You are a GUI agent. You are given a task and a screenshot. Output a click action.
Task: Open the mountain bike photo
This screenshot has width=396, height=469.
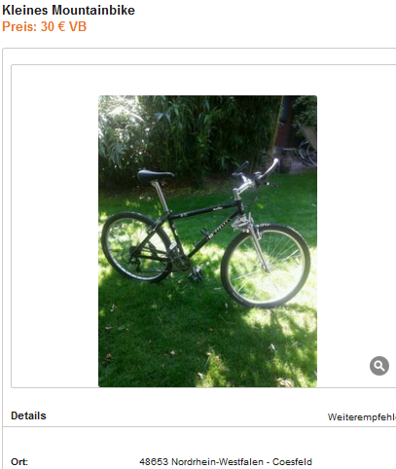207,241
